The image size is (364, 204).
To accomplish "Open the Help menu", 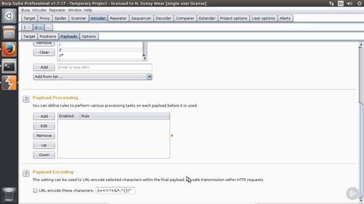I will pos(88,10).
